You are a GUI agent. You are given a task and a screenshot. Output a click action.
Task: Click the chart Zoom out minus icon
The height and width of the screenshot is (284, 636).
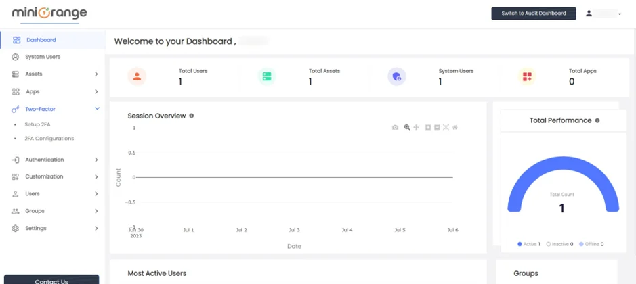coord(437,128)
